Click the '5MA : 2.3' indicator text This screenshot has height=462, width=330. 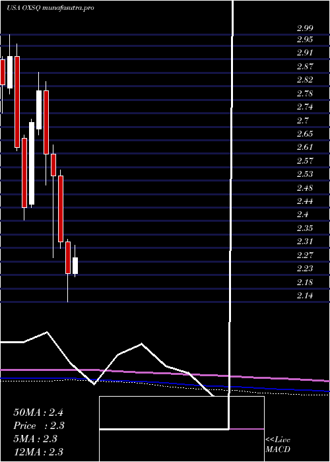pos(36,439)
